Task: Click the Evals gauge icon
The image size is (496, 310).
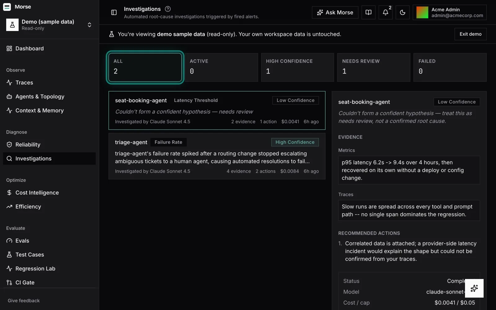Action: (9, 241)
